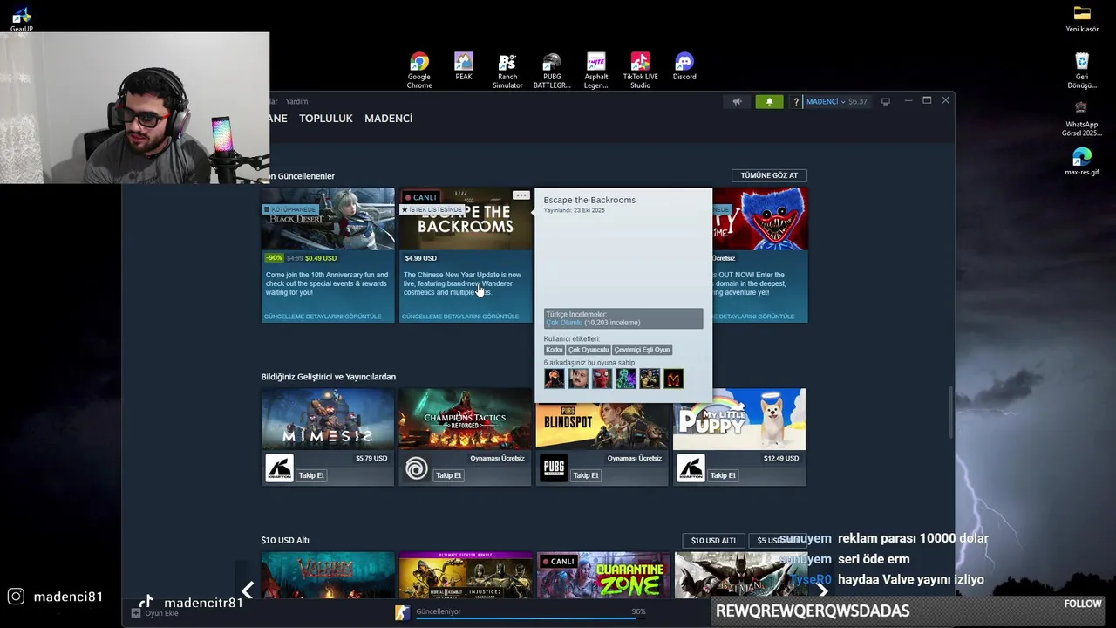
Task: Follow Ubisoft with Takip Et under Champions Tactics
Action: coord(448,475)
